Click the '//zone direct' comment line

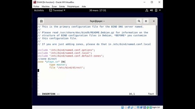47,59
